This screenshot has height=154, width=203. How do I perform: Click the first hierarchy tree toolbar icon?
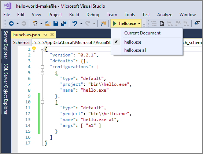(170, 23)
